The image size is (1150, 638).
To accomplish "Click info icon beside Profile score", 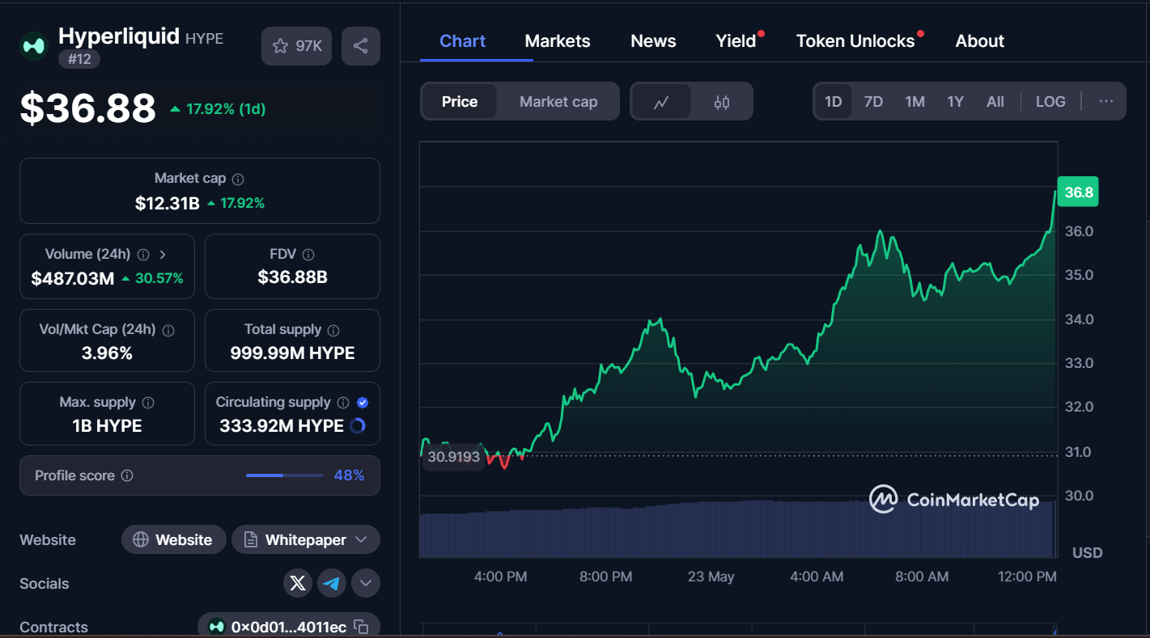I will tap(127, 475).
